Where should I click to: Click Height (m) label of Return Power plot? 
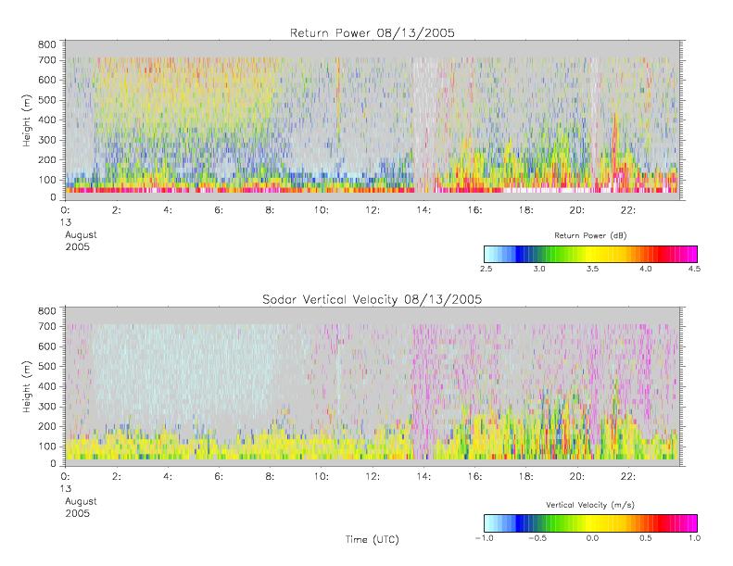27,120
